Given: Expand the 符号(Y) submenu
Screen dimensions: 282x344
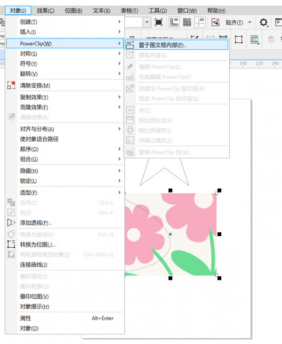Looking at the screenshot, I should tap(65, 64).
